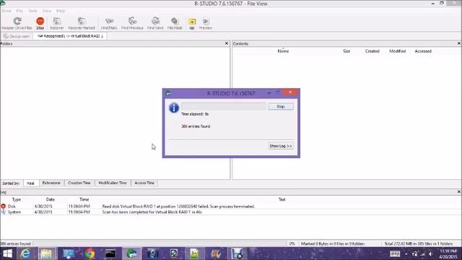Screen dimensions: 462x260
Task: Click the Reopen Drive Files toolbar icon
Action: coord(17,23)
